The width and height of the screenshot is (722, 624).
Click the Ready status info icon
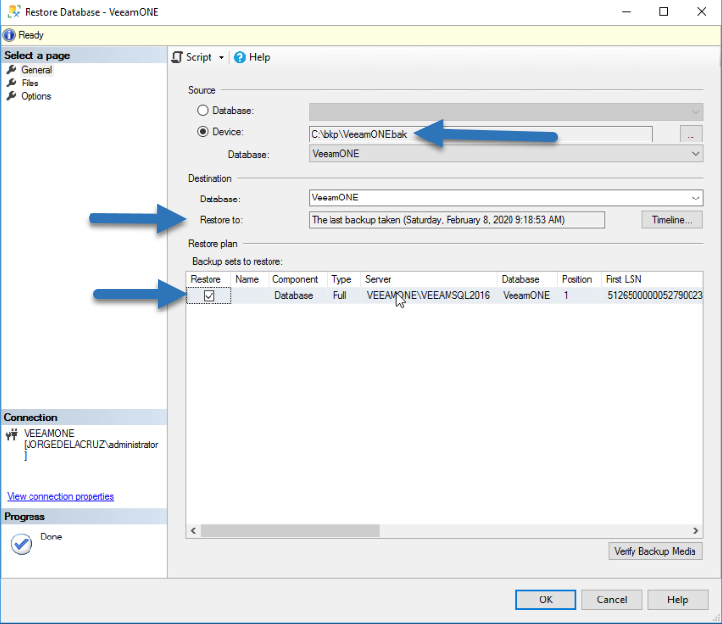(9, 35)
